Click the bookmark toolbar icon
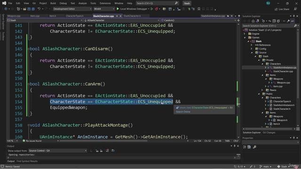The height and width of the screenshot is (169, 301). [199, 9]
